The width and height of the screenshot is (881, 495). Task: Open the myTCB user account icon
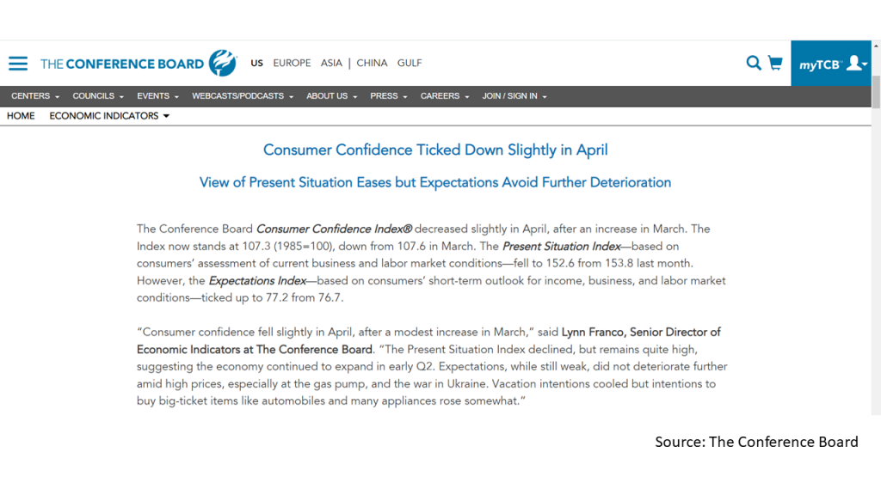point(857,64)
